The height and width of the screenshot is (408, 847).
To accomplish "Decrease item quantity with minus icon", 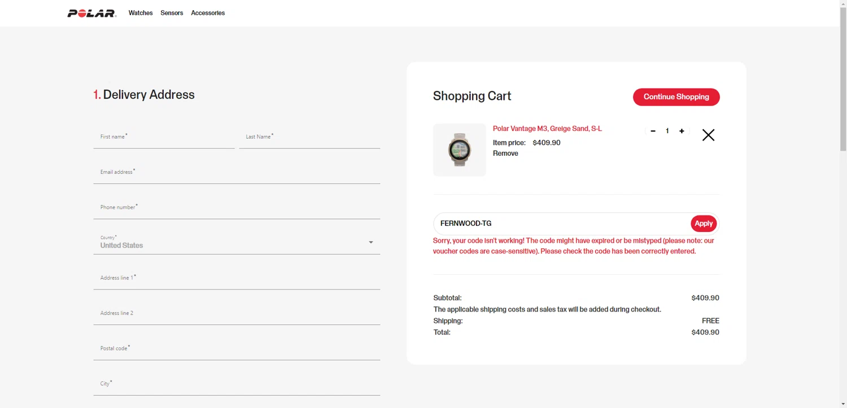I will point(653,131).
